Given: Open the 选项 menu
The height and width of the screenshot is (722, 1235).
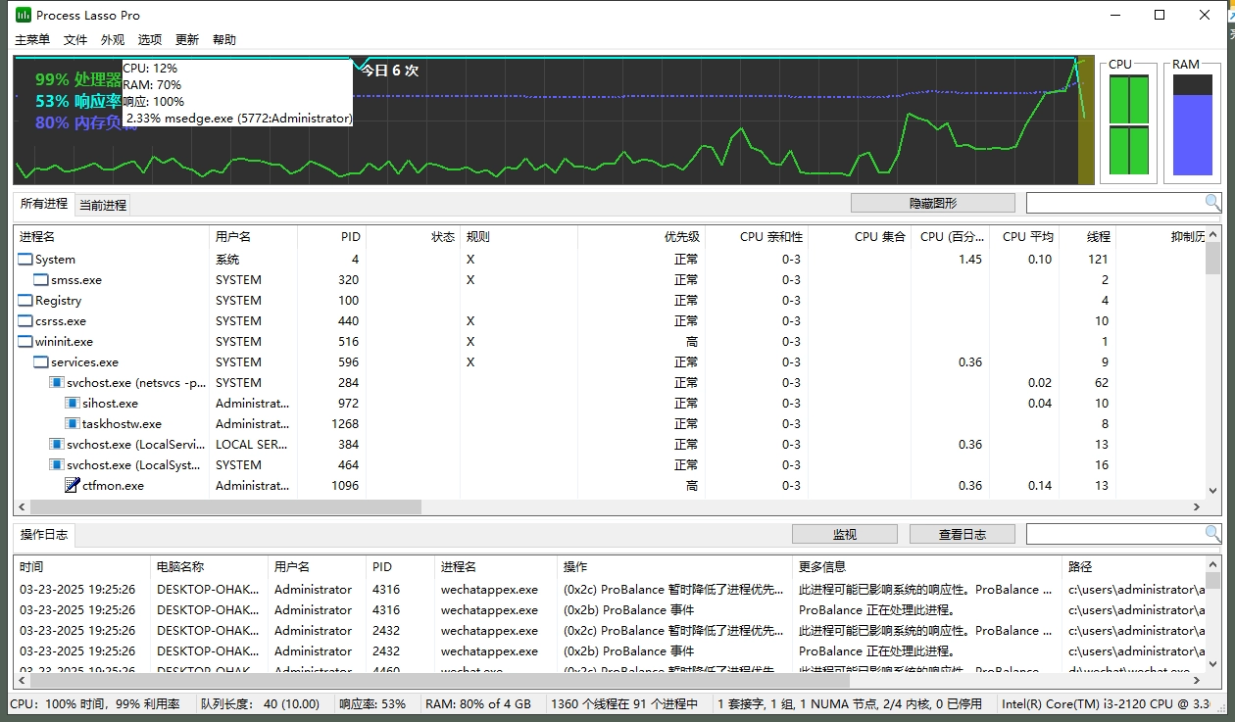Looking at the screenshot, I should [x=150, y=40].
